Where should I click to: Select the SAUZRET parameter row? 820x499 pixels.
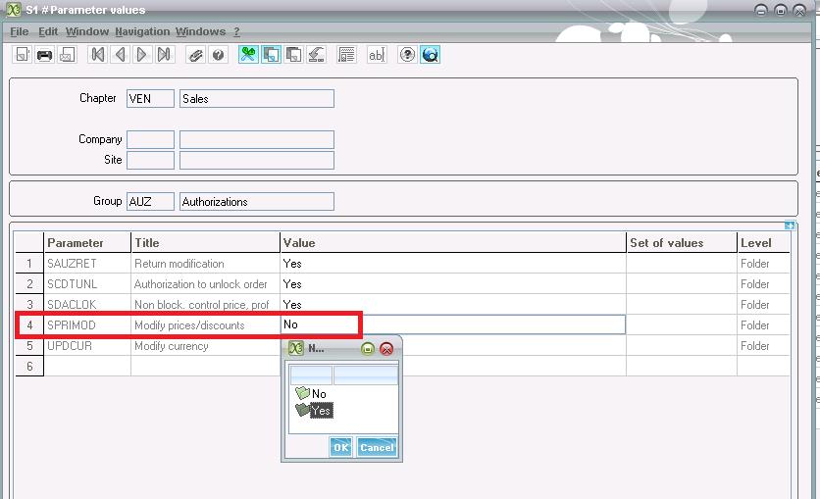click(87, 264)
